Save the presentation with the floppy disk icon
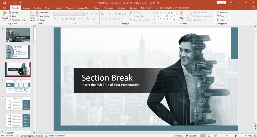The image size is (257, 137). pos(5,3)
